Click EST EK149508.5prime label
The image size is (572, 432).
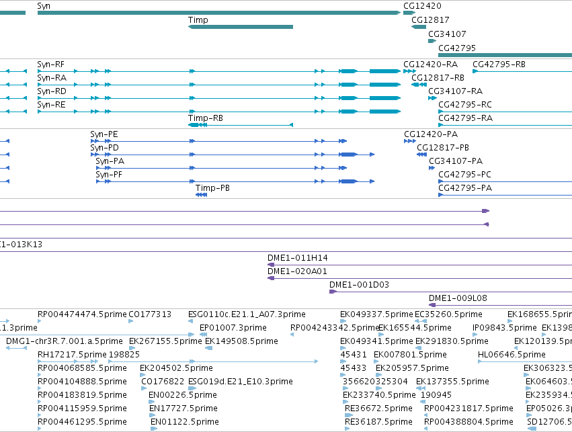241,341
